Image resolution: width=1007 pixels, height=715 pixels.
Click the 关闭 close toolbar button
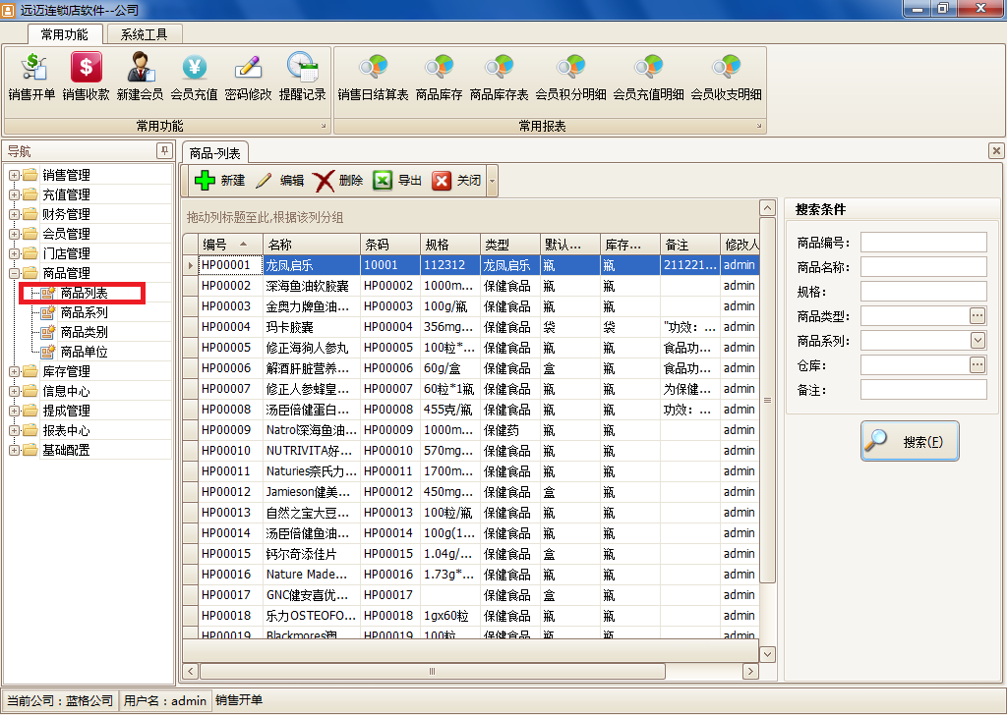click(x=456, y=181)
